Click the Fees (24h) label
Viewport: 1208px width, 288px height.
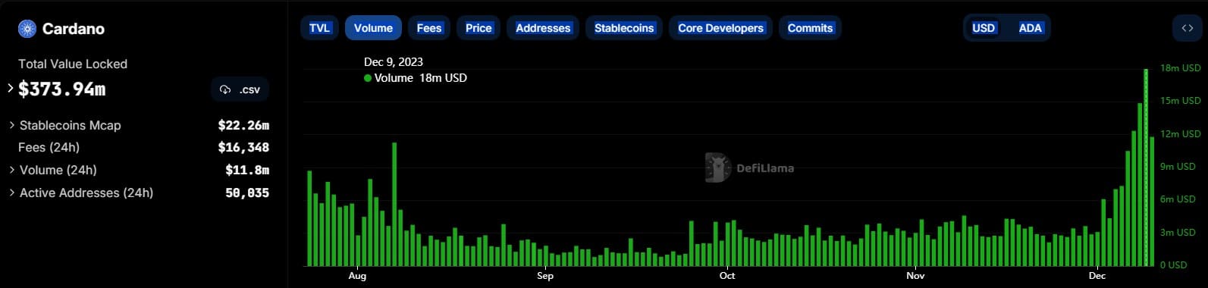pyautogui.click(x=49, y=147)
